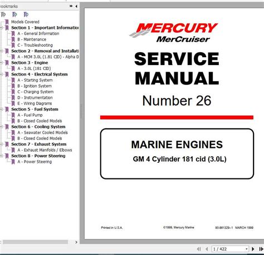The height and width of the screenshot is (255, 264).
Task: Click the third bookmark toolbar icon
Action: (26, 14)
